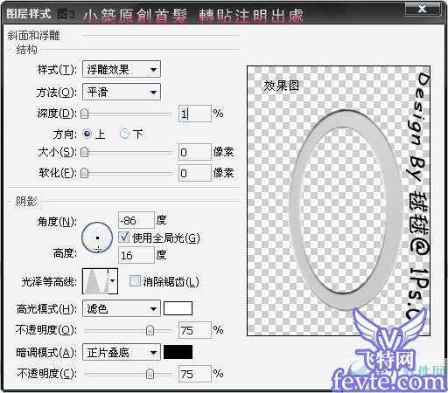Click the highlight opacity 75 field
Image resolution: width=448 pixels, height=393 pixels.
pyautogui.click(x=194, y=330)
